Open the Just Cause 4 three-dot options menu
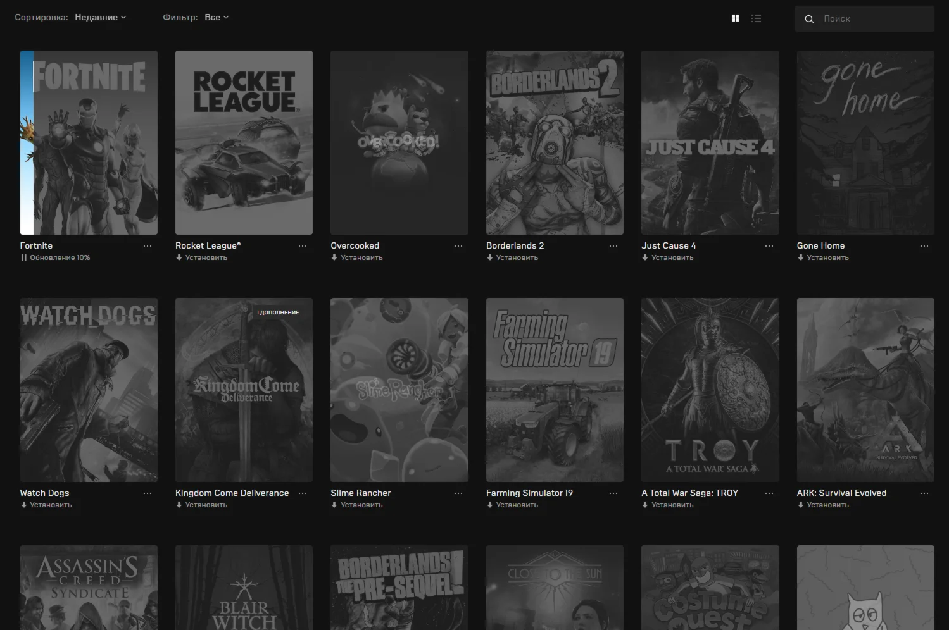This screenshot has height=630, width=949. pos(769,246)
